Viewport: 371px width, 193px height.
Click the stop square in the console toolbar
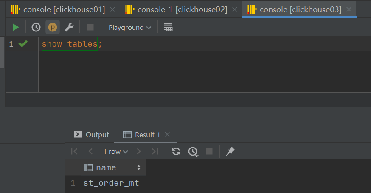click(90, 28)
